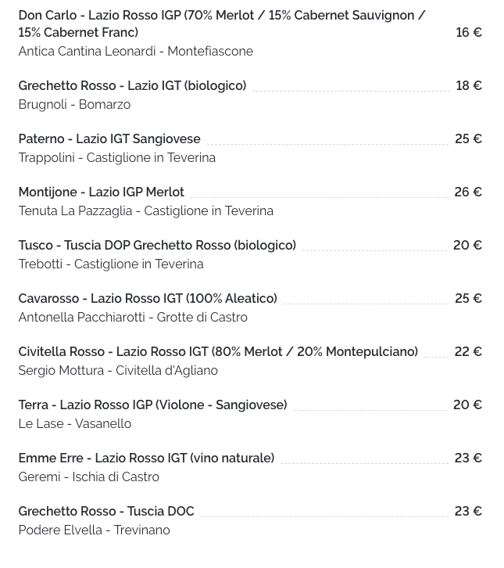Screen dimensions: 504x568
Task: Open Terra Lazio Rosso IGP Violone entry
Action: point(152,405)
